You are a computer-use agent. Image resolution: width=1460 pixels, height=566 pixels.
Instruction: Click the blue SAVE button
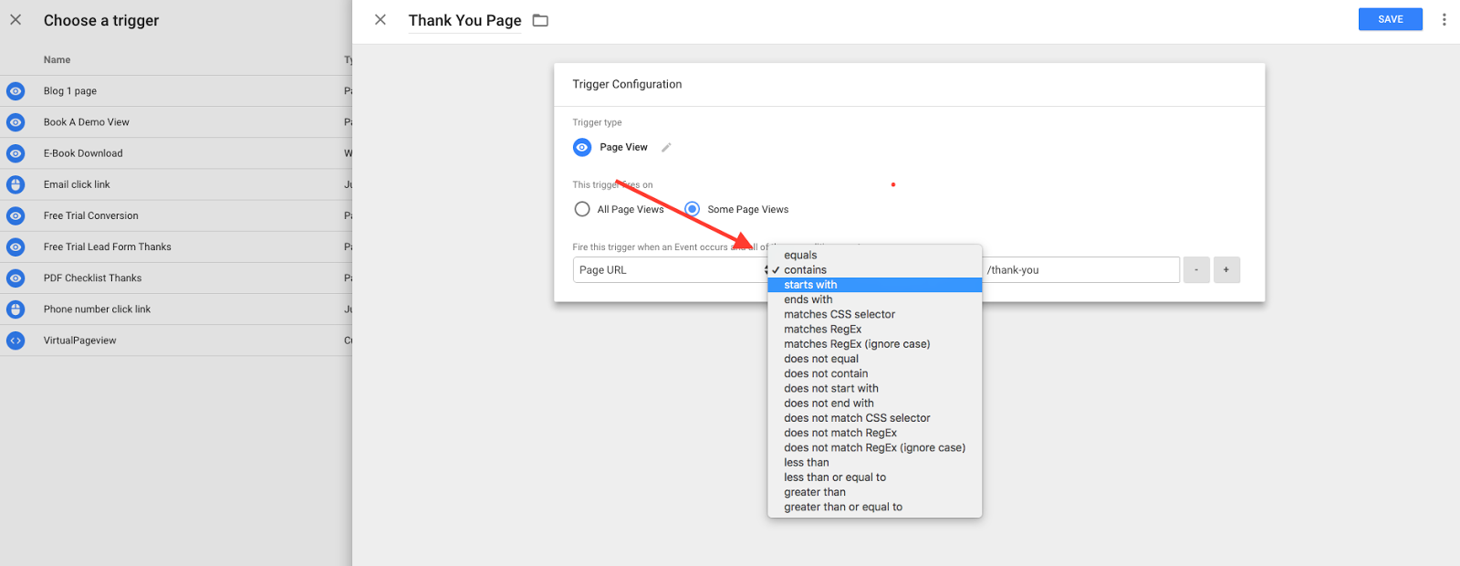(1391, 19)
